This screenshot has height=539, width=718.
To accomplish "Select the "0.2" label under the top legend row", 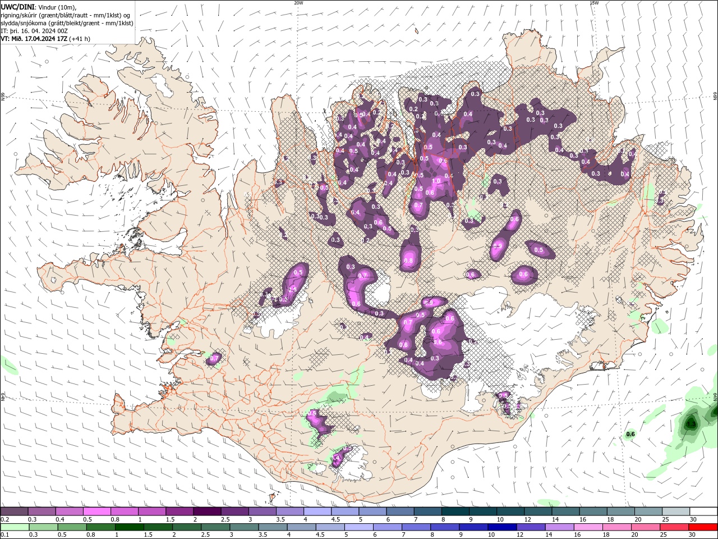I will 4,519.
